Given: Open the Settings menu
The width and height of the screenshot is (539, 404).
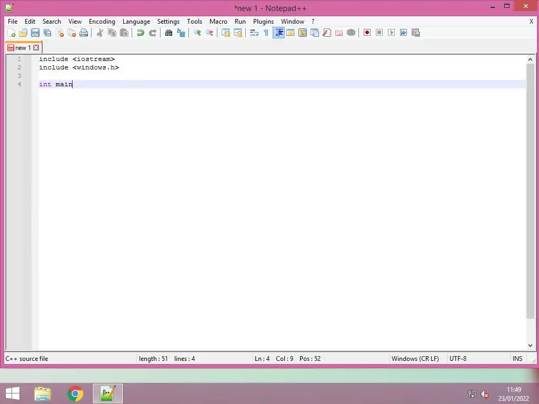Looking at the screenshot, I should (168, 21).
